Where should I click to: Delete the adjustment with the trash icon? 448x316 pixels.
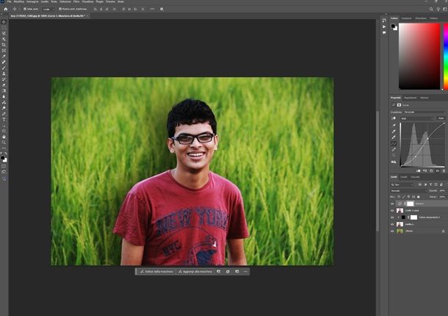[444, 171]
